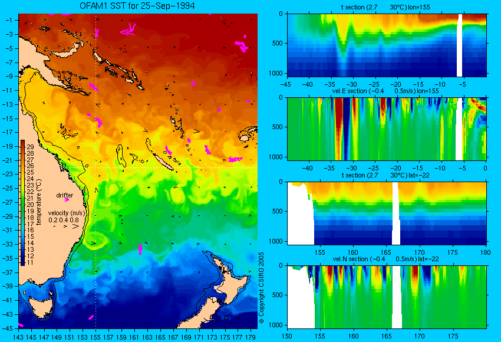The height and width of the screenshot is (342, 501).
Task: Click the "150" x-axis label under the vel.N section
Action: click(x=287, y=336)
